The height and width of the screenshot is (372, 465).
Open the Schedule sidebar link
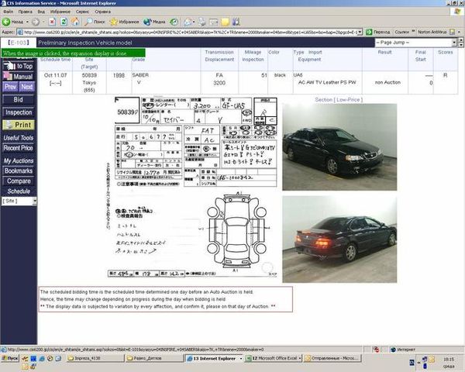(19, 191)
